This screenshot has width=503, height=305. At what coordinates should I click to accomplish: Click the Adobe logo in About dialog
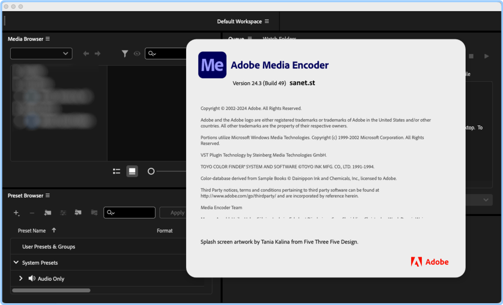click(430, 262)
